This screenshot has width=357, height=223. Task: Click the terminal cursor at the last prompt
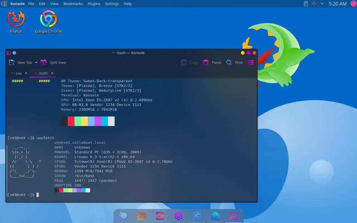(x=38, y=195)
